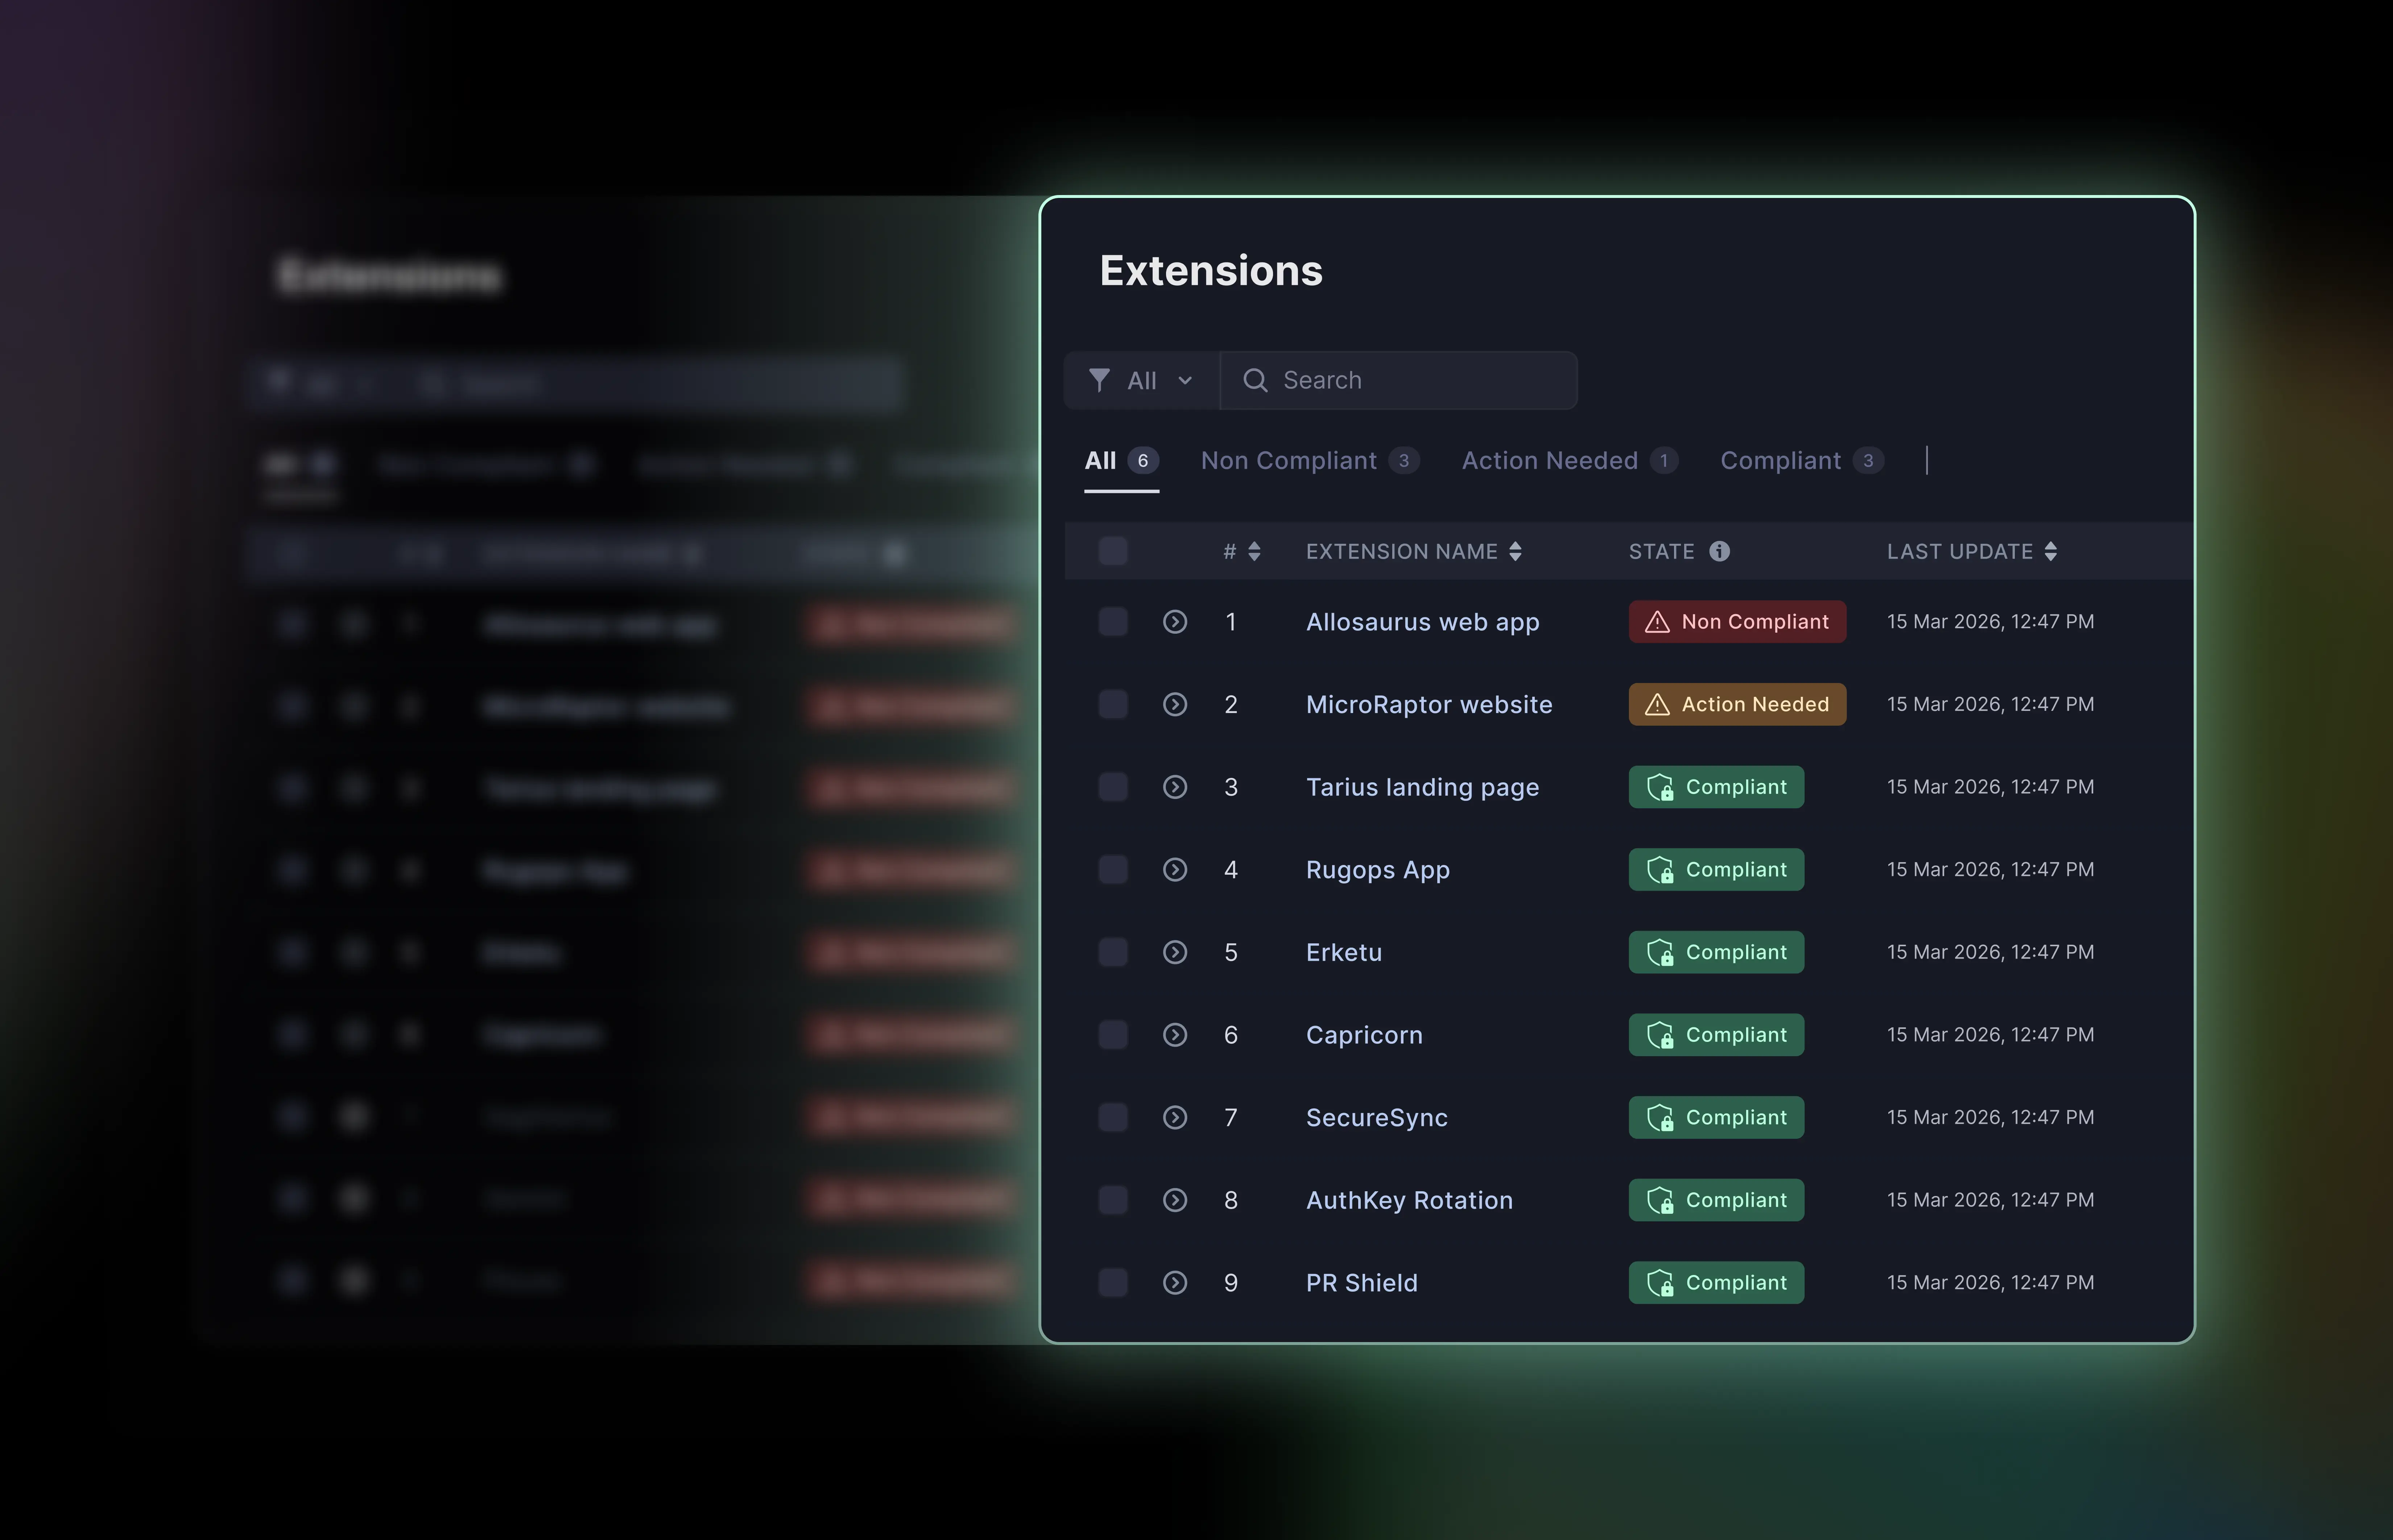Click inside the Search input field
Screen dimensions: 2393x1540
point(1400,380)
